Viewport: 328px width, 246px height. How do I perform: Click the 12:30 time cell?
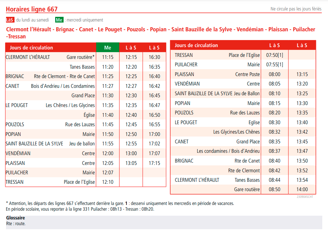[131, 95]
